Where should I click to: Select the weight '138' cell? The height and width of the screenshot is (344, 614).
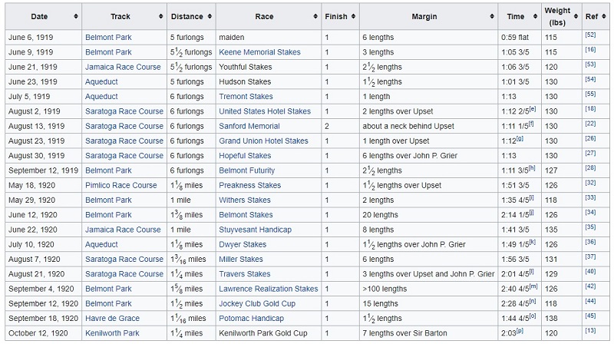tap(561, 319)
